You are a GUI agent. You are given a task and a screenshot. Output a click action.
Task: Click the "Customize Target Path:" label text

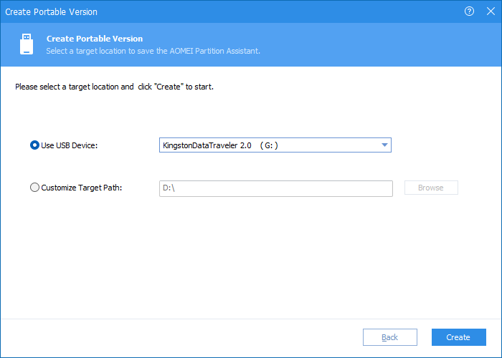click(x=82, y=188)
